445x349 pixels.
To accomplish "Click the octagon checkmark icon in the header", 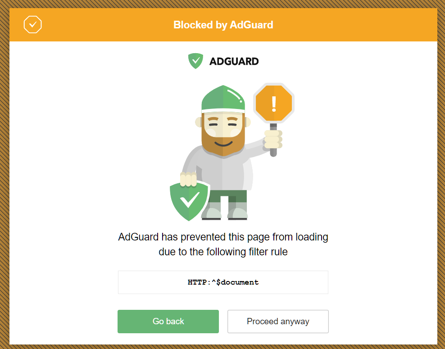I will tap(32, 25).
